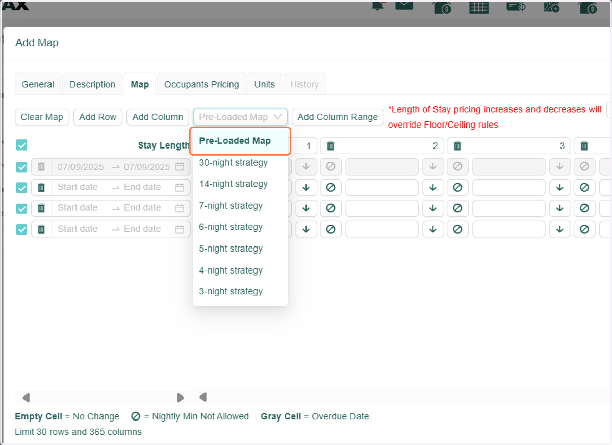Click right scroll arrow under date rows
Image resolution: width=612 pixels, height=445 pixels.
(x=180, y=397)
